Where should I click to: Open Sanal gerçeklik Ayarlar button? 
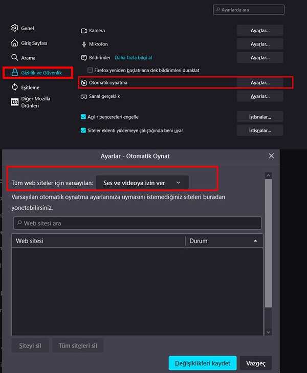[260, 96]
